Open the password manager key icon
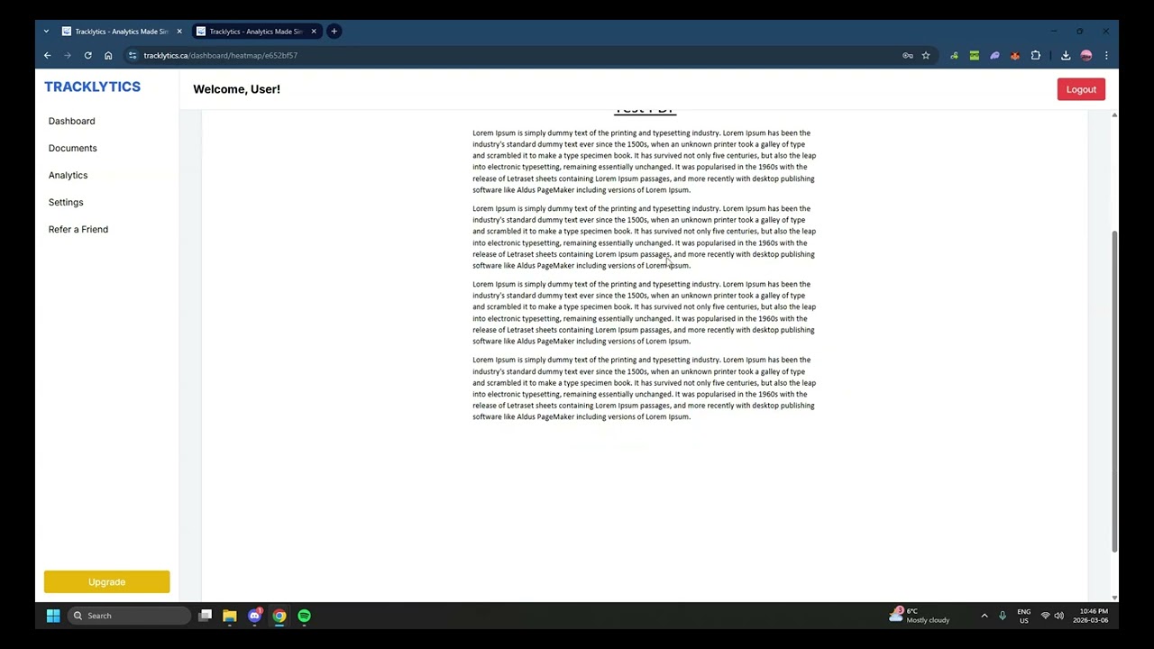This screenshot has width=1154, height=649. pyautogui.click(x=908, y=55)
